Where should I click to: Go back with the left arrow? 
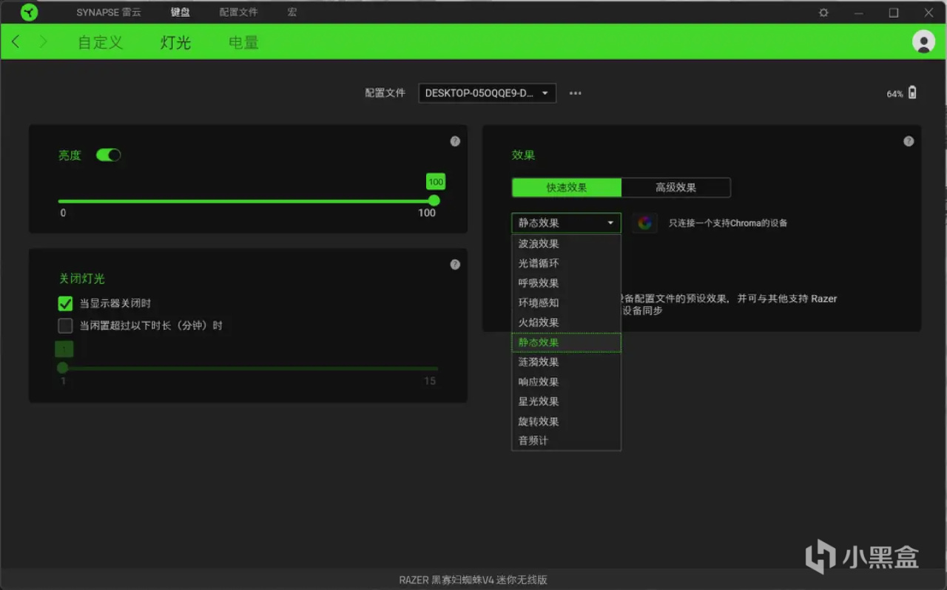click(x=16, y=42)
